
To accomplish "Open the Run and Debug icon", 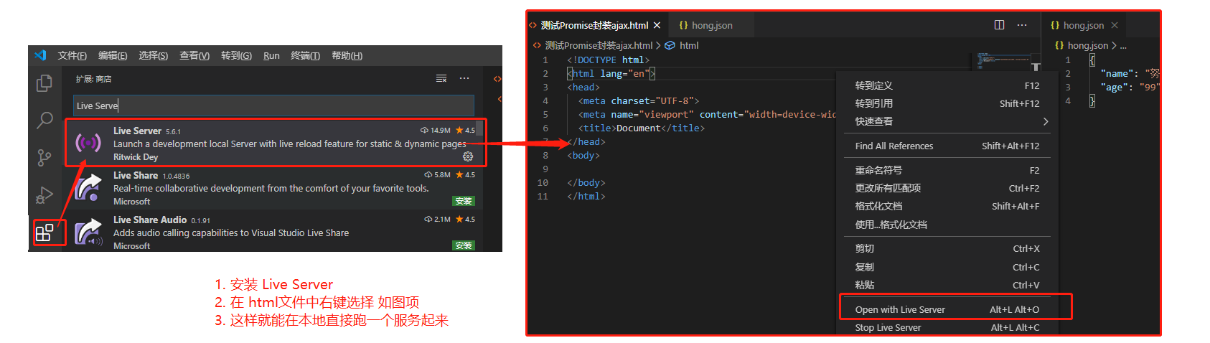I will (x=44, y=195).
